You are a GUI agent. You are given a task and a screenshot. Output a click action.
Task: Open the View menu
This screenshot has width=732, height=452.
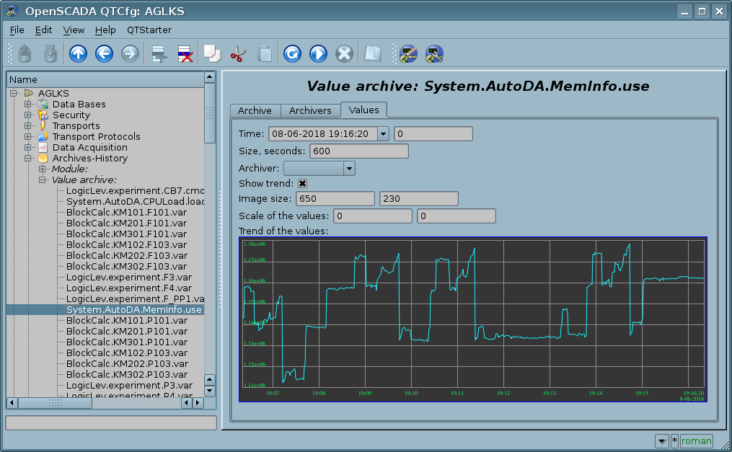click(74, 30)
